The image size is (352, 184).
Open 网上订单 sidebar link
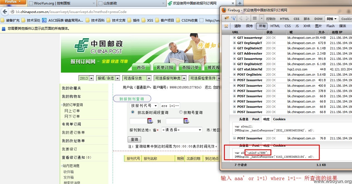click(72, 111)
